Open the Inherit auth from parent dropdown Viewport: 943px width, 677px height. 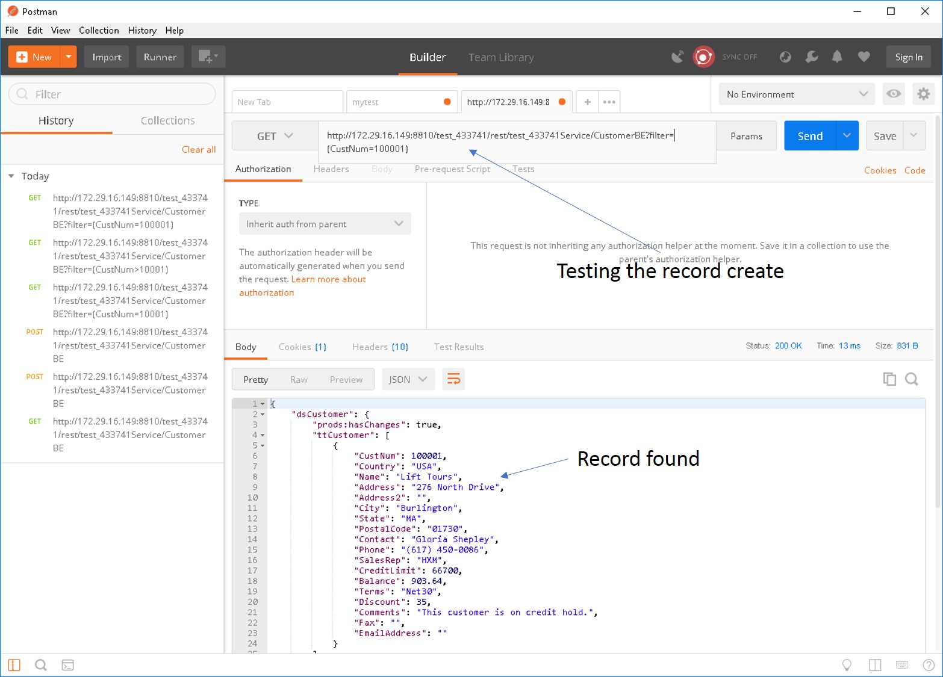(x=325, y=224)
